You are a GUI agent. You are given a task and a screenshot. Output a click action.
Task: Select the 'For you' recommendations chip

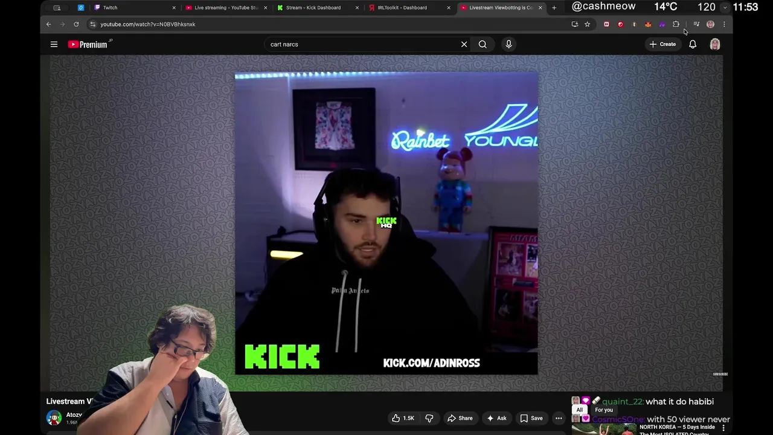point(604,410)
